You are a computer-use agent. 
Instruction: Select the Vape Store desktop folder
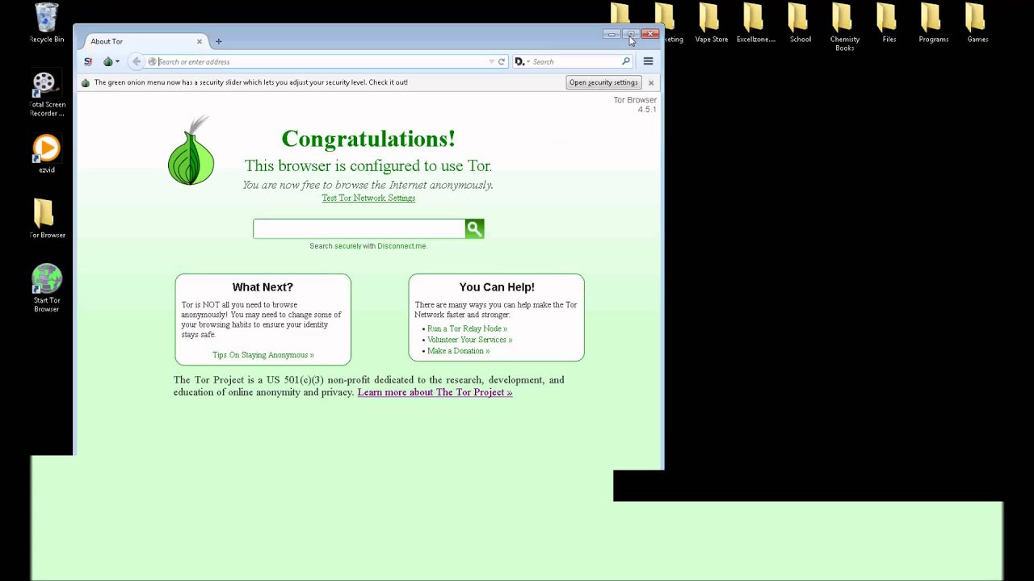pos(711,23)
